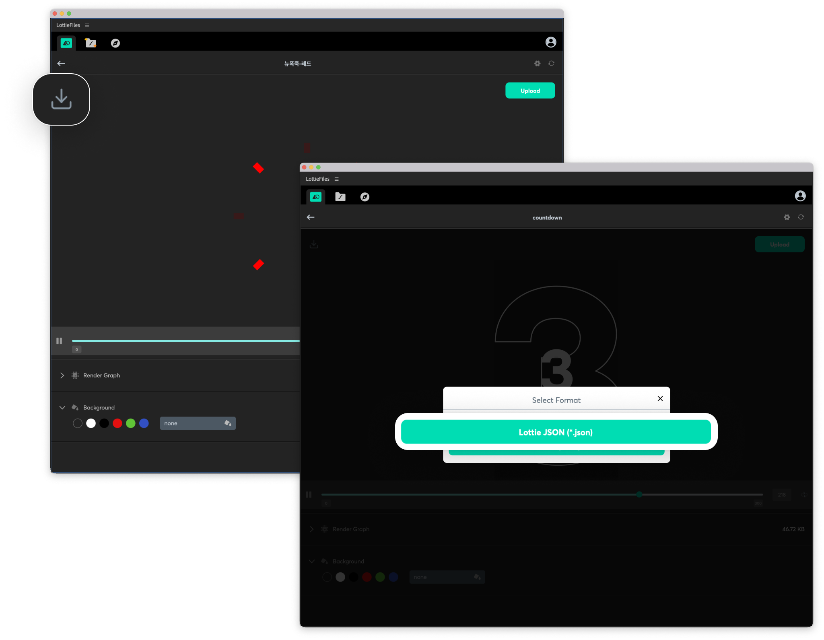The width and height of the screenshot is (824, 640).
Task: Click the user account icon in the countdown window
Action: tap(800, 196)
